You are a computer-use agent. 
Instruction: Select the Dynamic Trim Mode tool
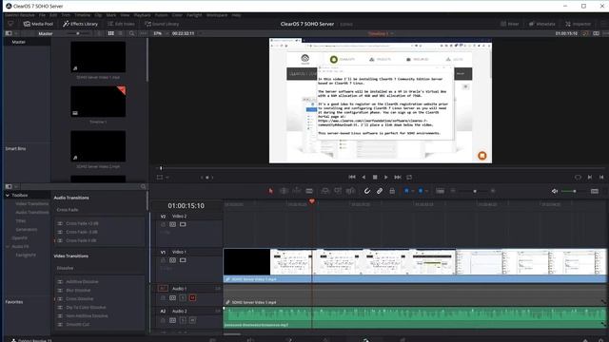(x=296, y=191)
